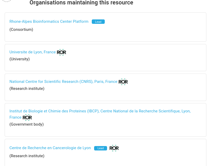Open ROR icon next to IBCP France
This screenshot has height=166, width=210.
pos(27,118)
